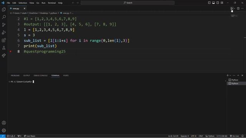Viewport: 246px width, 138px height.
Task: Click the ports forwarded status item
Action: tap(19, 136)
